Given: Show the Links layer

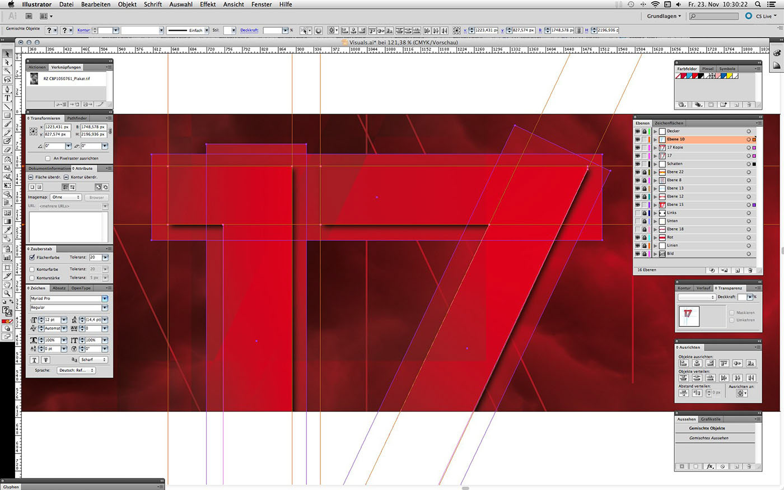Looking at the screenshot, I should pyautogui.click(x=637, y=213).
